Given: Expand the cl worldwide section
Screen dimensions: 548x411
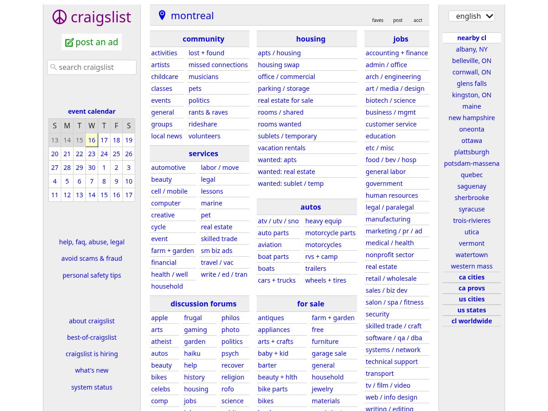Looking at the screenshot, I should point(472,321).
